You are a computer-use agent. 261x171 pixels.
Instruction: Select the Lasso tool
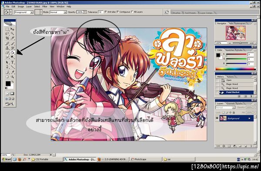7,34
